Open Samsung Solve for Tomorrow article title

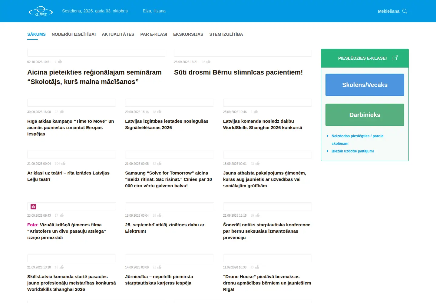coord(169,179)
